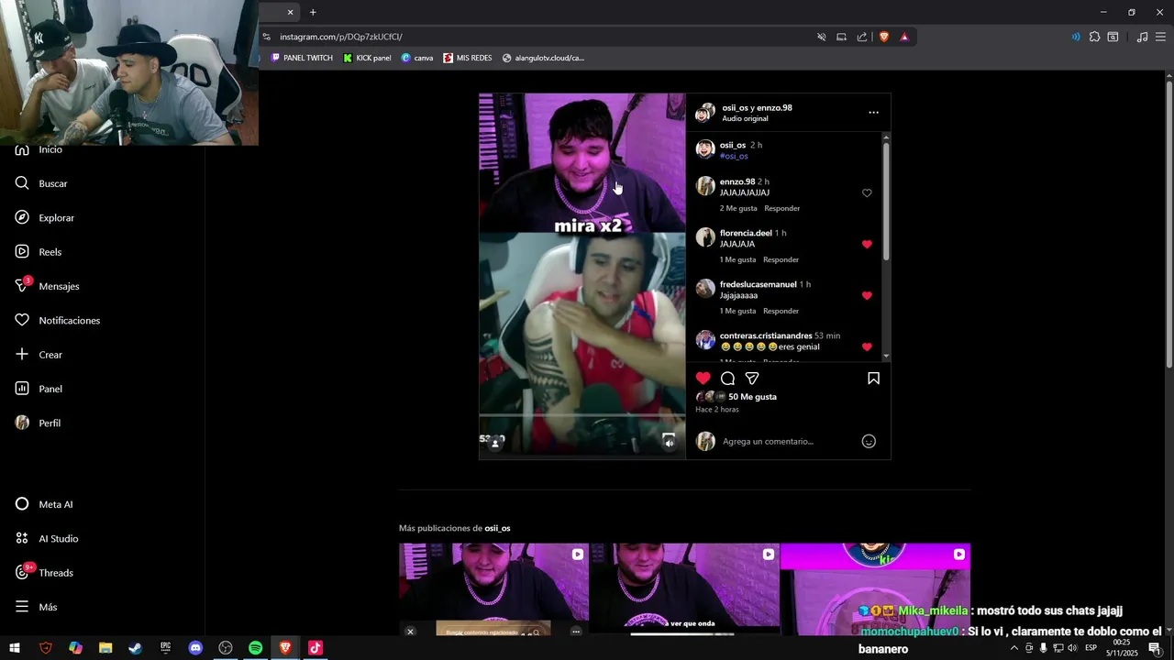
Task: Open PANEL TWITCH bookmark
Action: (x=302, y=58)
